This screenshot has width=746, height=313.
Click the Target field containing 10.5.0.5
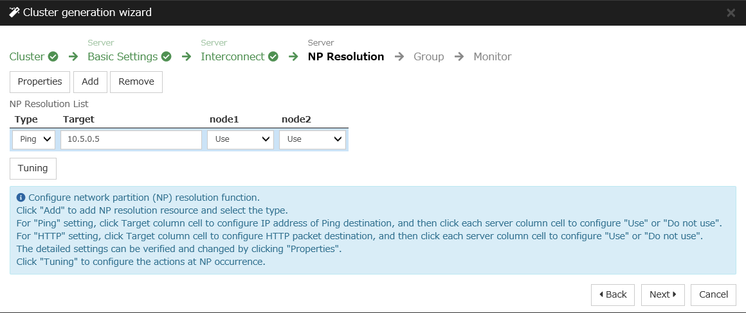(131, 139)
